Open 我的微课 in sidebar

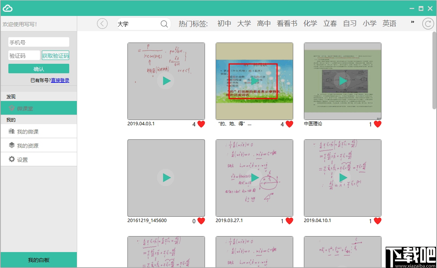coord(39,131)
